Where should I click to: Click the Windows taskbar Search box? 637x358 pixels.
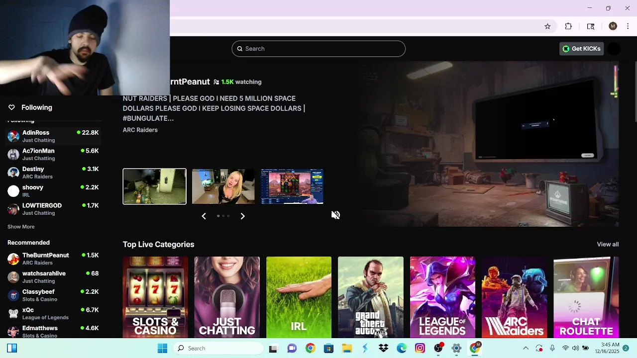(219, 348)
